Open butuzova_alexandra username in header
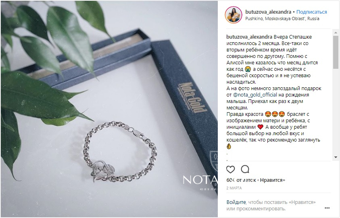 (268, 12)
